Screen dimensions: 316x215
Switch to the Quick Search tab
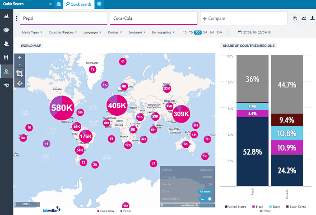click(x=79, y=5)
